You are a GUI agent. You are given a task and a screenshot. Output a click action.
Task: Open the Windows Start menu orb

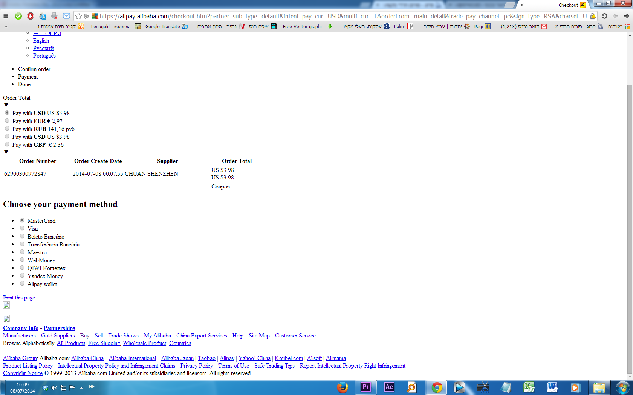(622, 387)
